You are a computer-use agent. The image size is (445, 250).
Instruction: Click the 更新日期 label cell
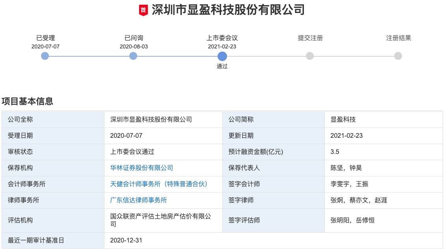click(x=274, y=135)
